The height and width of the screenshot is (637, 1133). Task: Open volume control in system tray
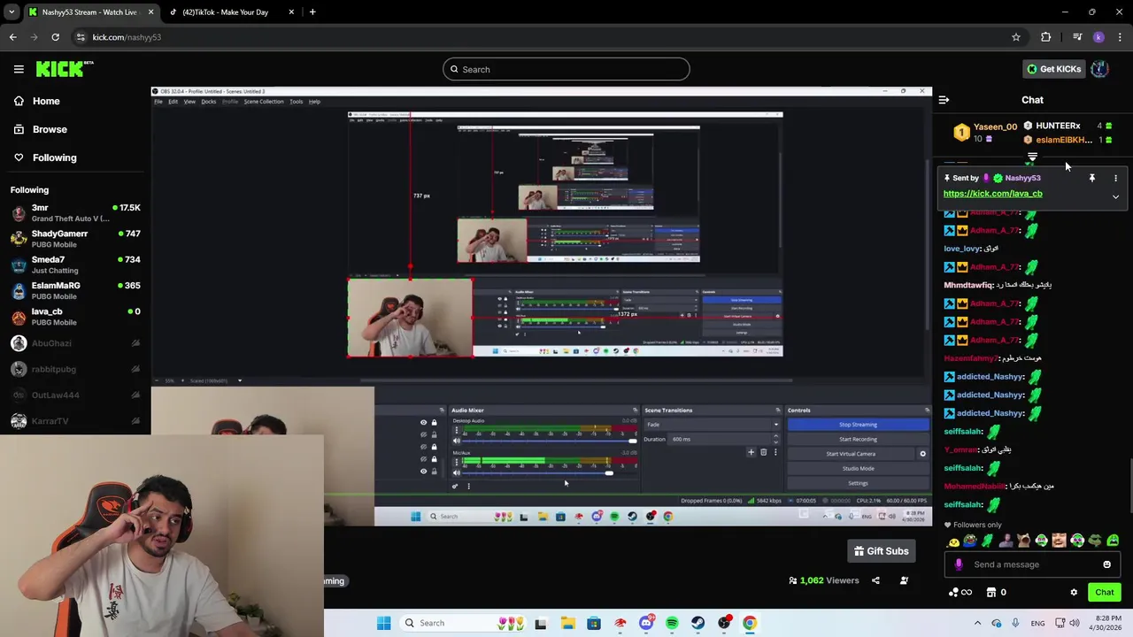tap(1075, 623)
